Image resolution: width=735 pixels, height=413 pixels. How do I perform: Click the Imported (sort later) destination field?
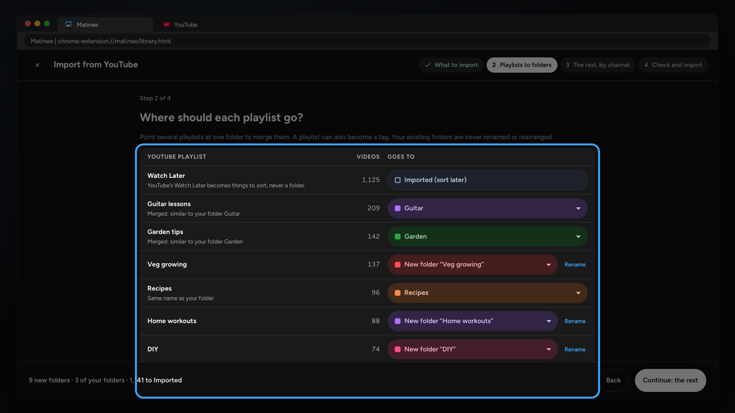point(487,180)
